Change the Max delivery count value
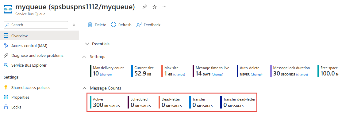The width and height of the screenshot is (342, 114). tap(106, 75)
